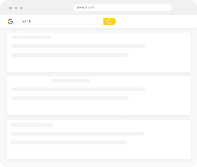
Task: Click third result's shorter description line
Action: (69, 143)
